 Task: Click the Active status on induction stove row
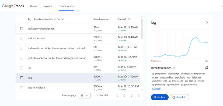click(x=122, y=41)
